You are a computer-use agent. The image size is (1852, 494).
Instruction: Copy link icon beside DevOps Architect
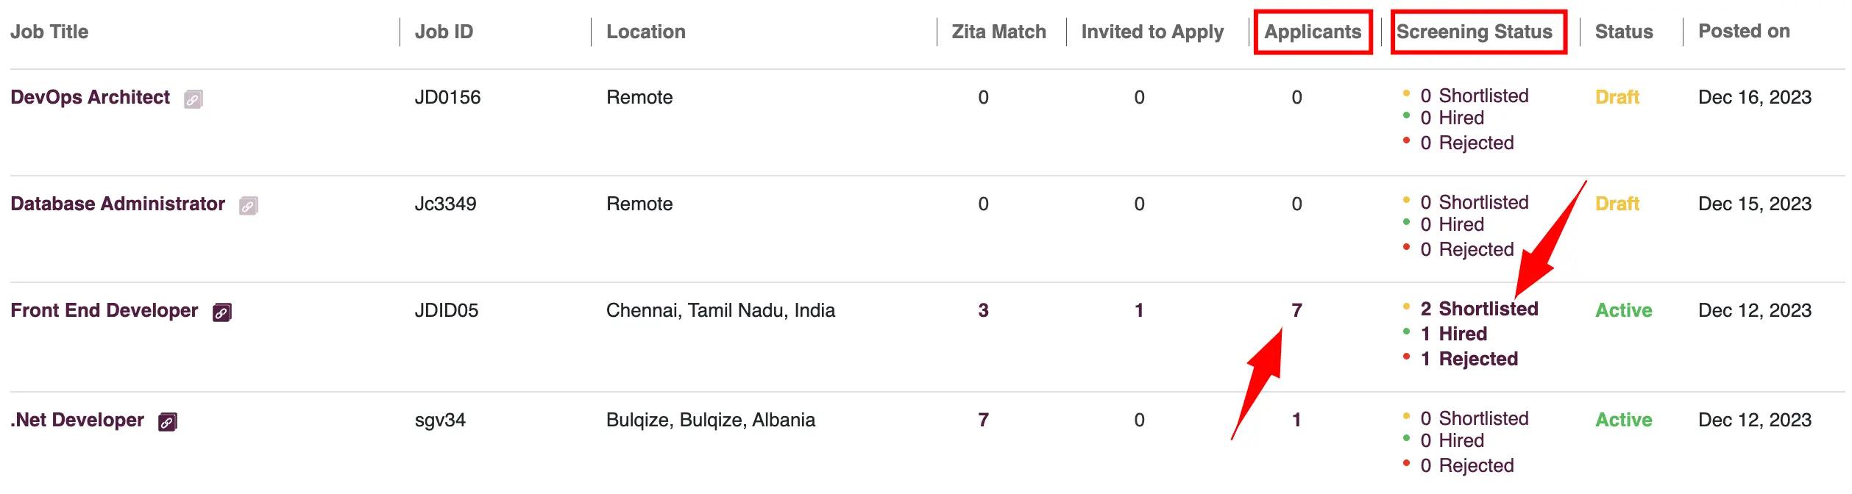click(x=194, y=99)
